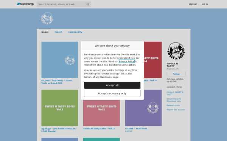Open Streaming and Download help link
Image resolution: width=227 pixels, height=141 pixels.
click(x=174, y=100)
